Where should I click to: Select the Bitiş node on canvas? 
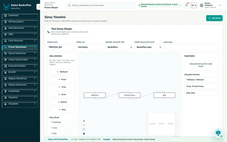[x=165, y=95]
